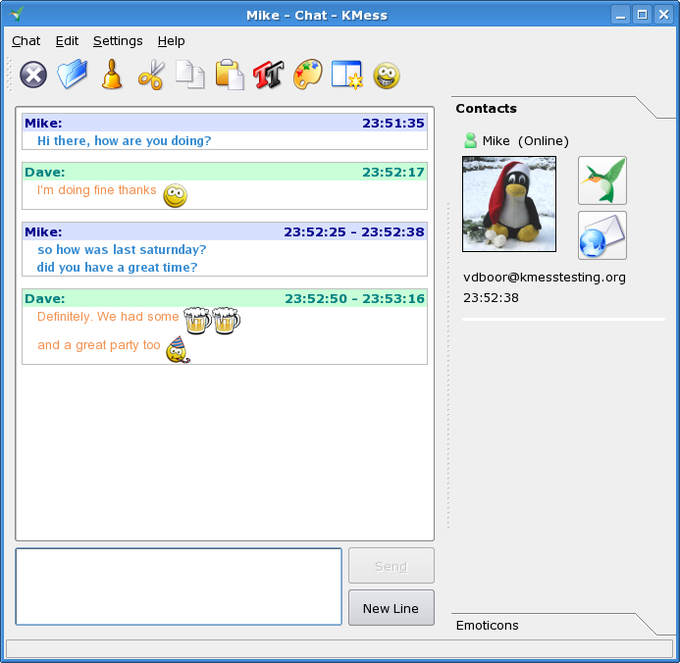Screen dimensions: 680x663
Task: Toggle the contacts sidebar panel icon
Action: 347,75
